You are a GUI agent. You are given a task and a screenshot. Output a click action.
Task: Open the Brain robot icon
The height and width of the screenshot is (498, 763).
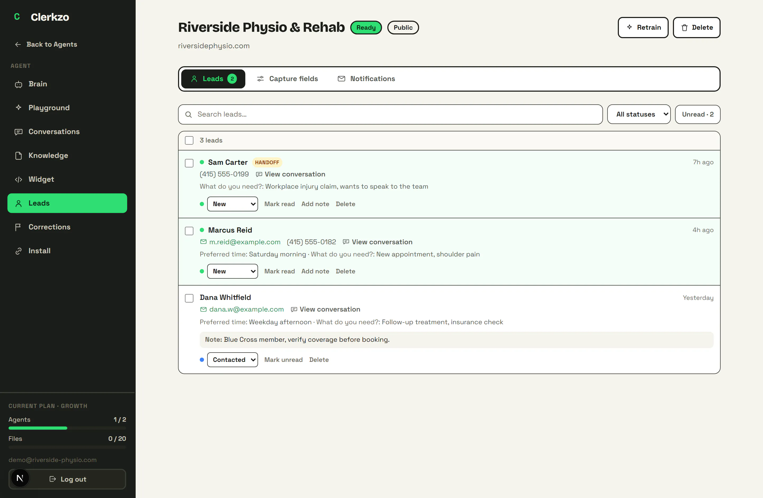(x=19, y=84)
